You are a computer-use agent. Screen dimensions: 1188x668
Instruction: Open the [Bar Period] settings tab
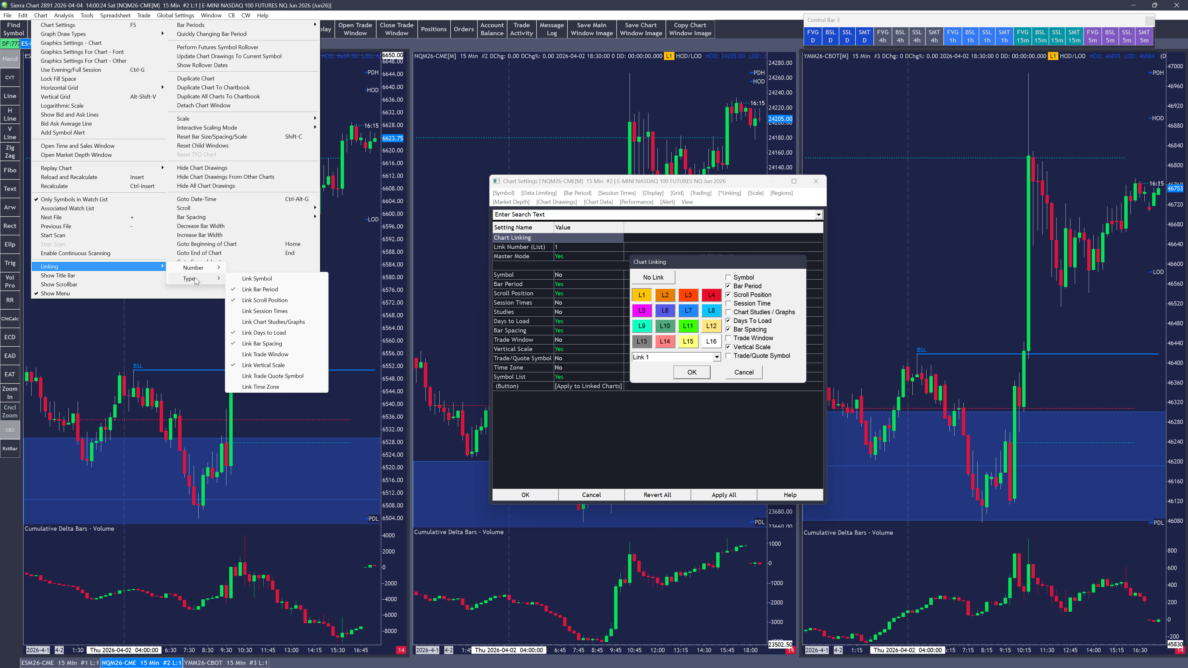(x=577, y=193)
